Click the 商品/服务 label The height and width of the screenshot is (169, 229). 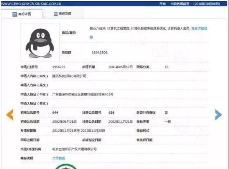[69, 32]
